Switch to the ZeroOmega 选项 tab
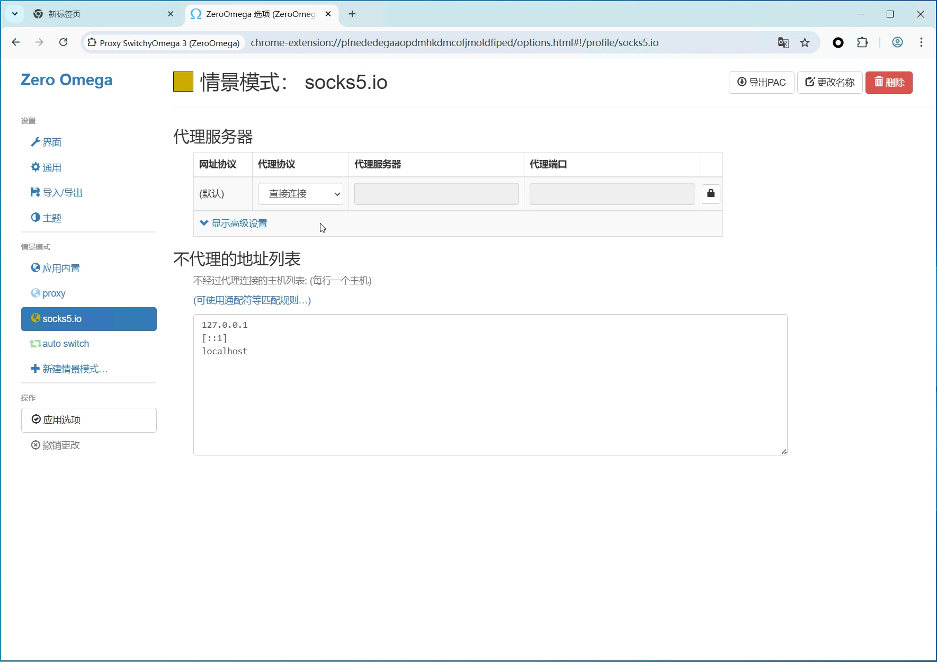The image size is (937, 662). pyautogui.click(x=261, y=14)
